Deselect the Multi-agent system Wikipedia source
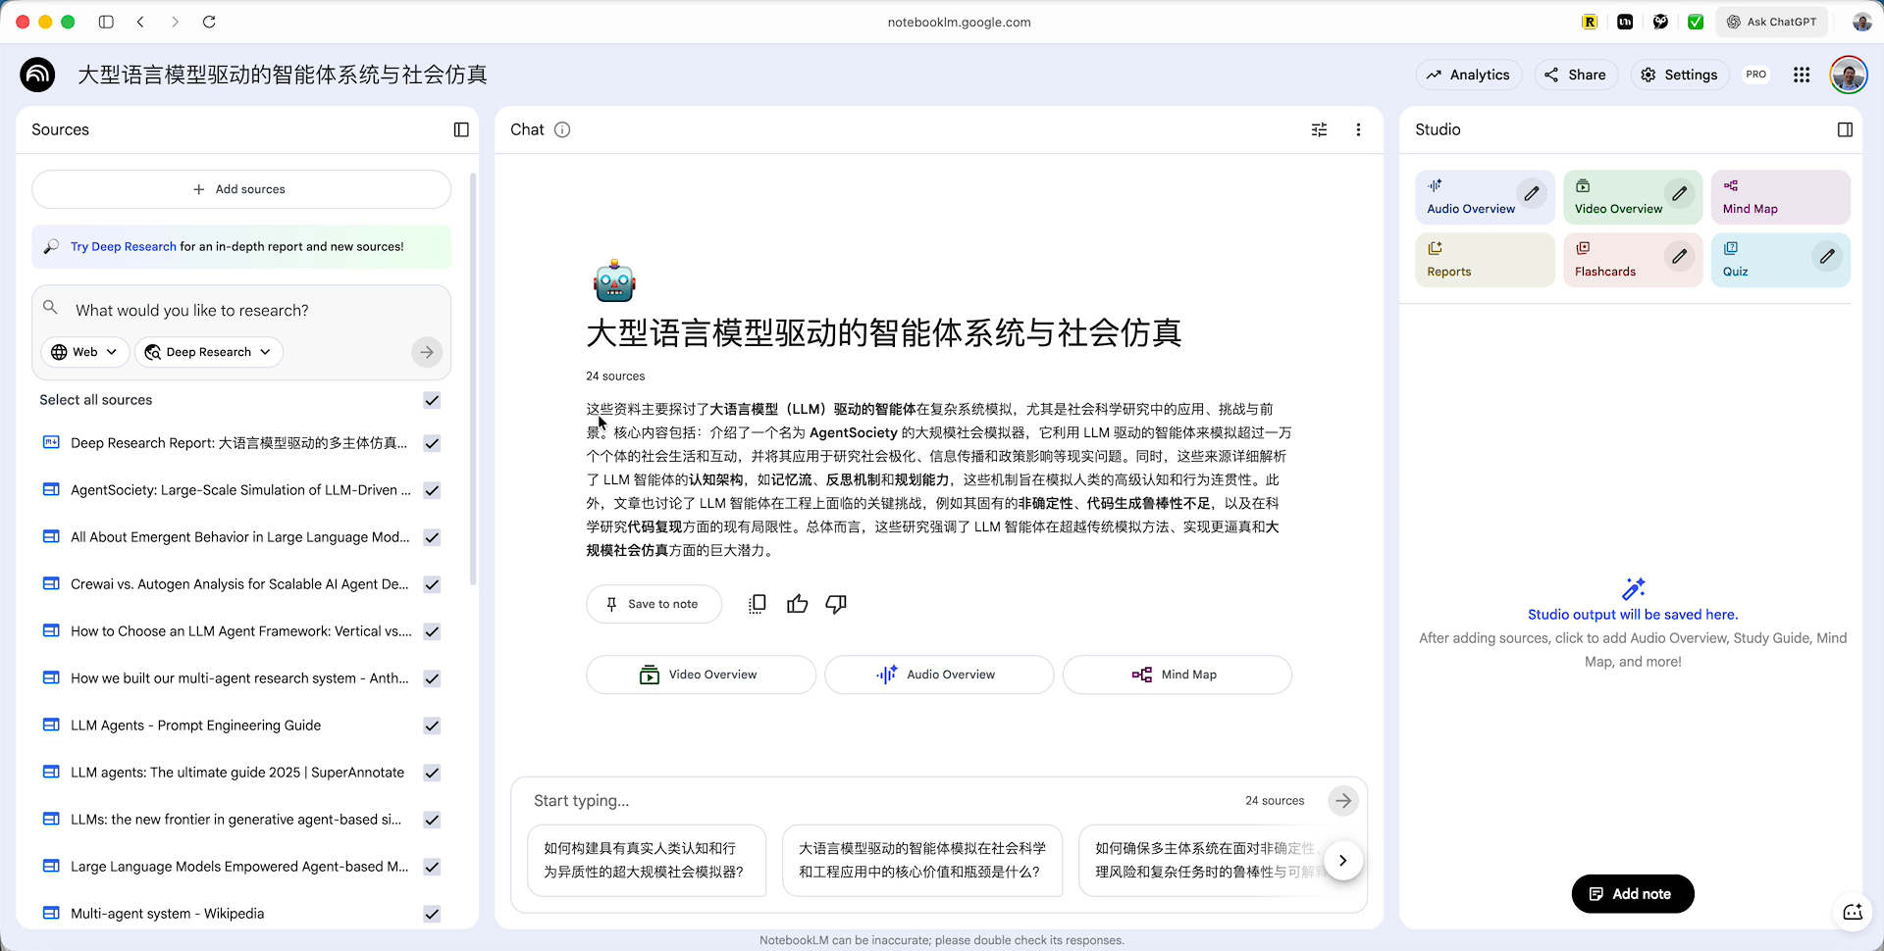Screen dimensions: 1884x951 [432, 914]
